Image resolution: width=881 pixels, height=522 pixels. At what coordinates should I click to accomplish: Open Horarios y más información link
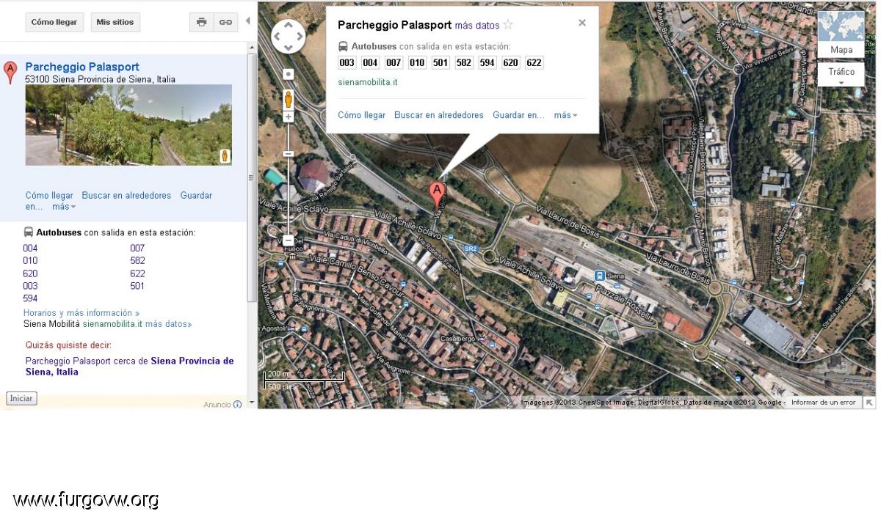click(81, 313)
